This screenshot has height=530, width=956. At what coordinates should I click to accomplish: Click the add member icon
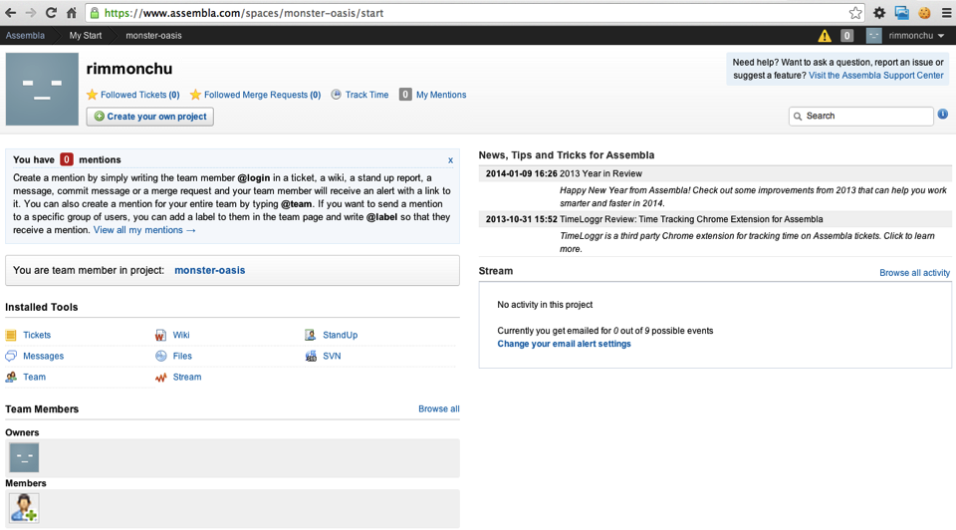24,507
